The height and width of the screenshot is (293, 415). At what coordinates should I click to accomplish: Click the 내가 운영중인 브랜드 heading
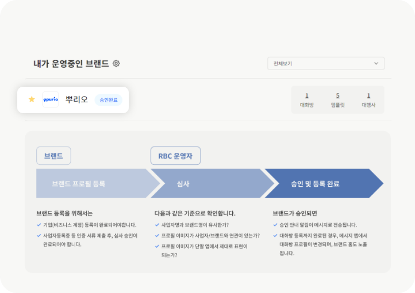pyautogui.click(x=71, y=63)
